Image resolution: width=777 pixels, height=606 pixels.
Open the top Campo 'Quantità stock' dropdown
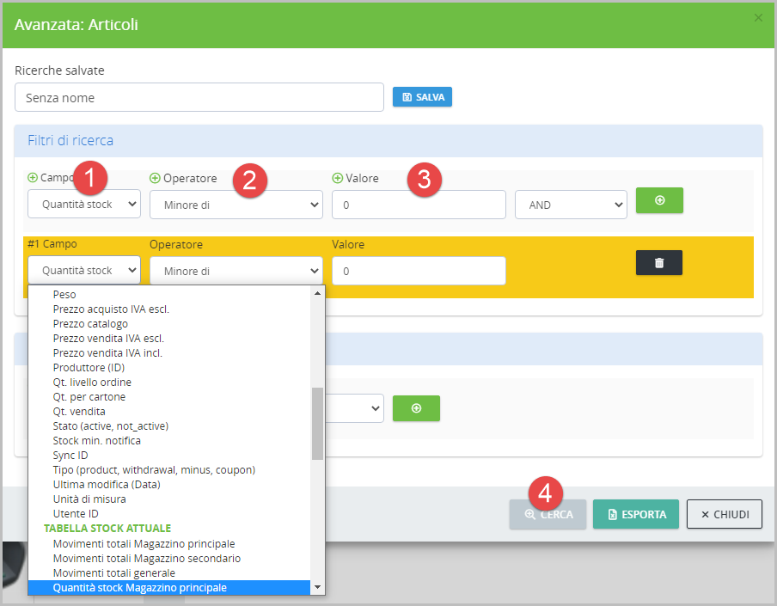click(84, 205)
